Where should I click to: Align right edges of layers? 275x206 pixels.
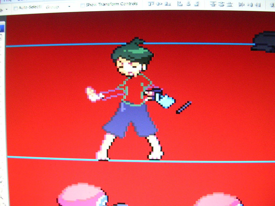tap(197, 4)
